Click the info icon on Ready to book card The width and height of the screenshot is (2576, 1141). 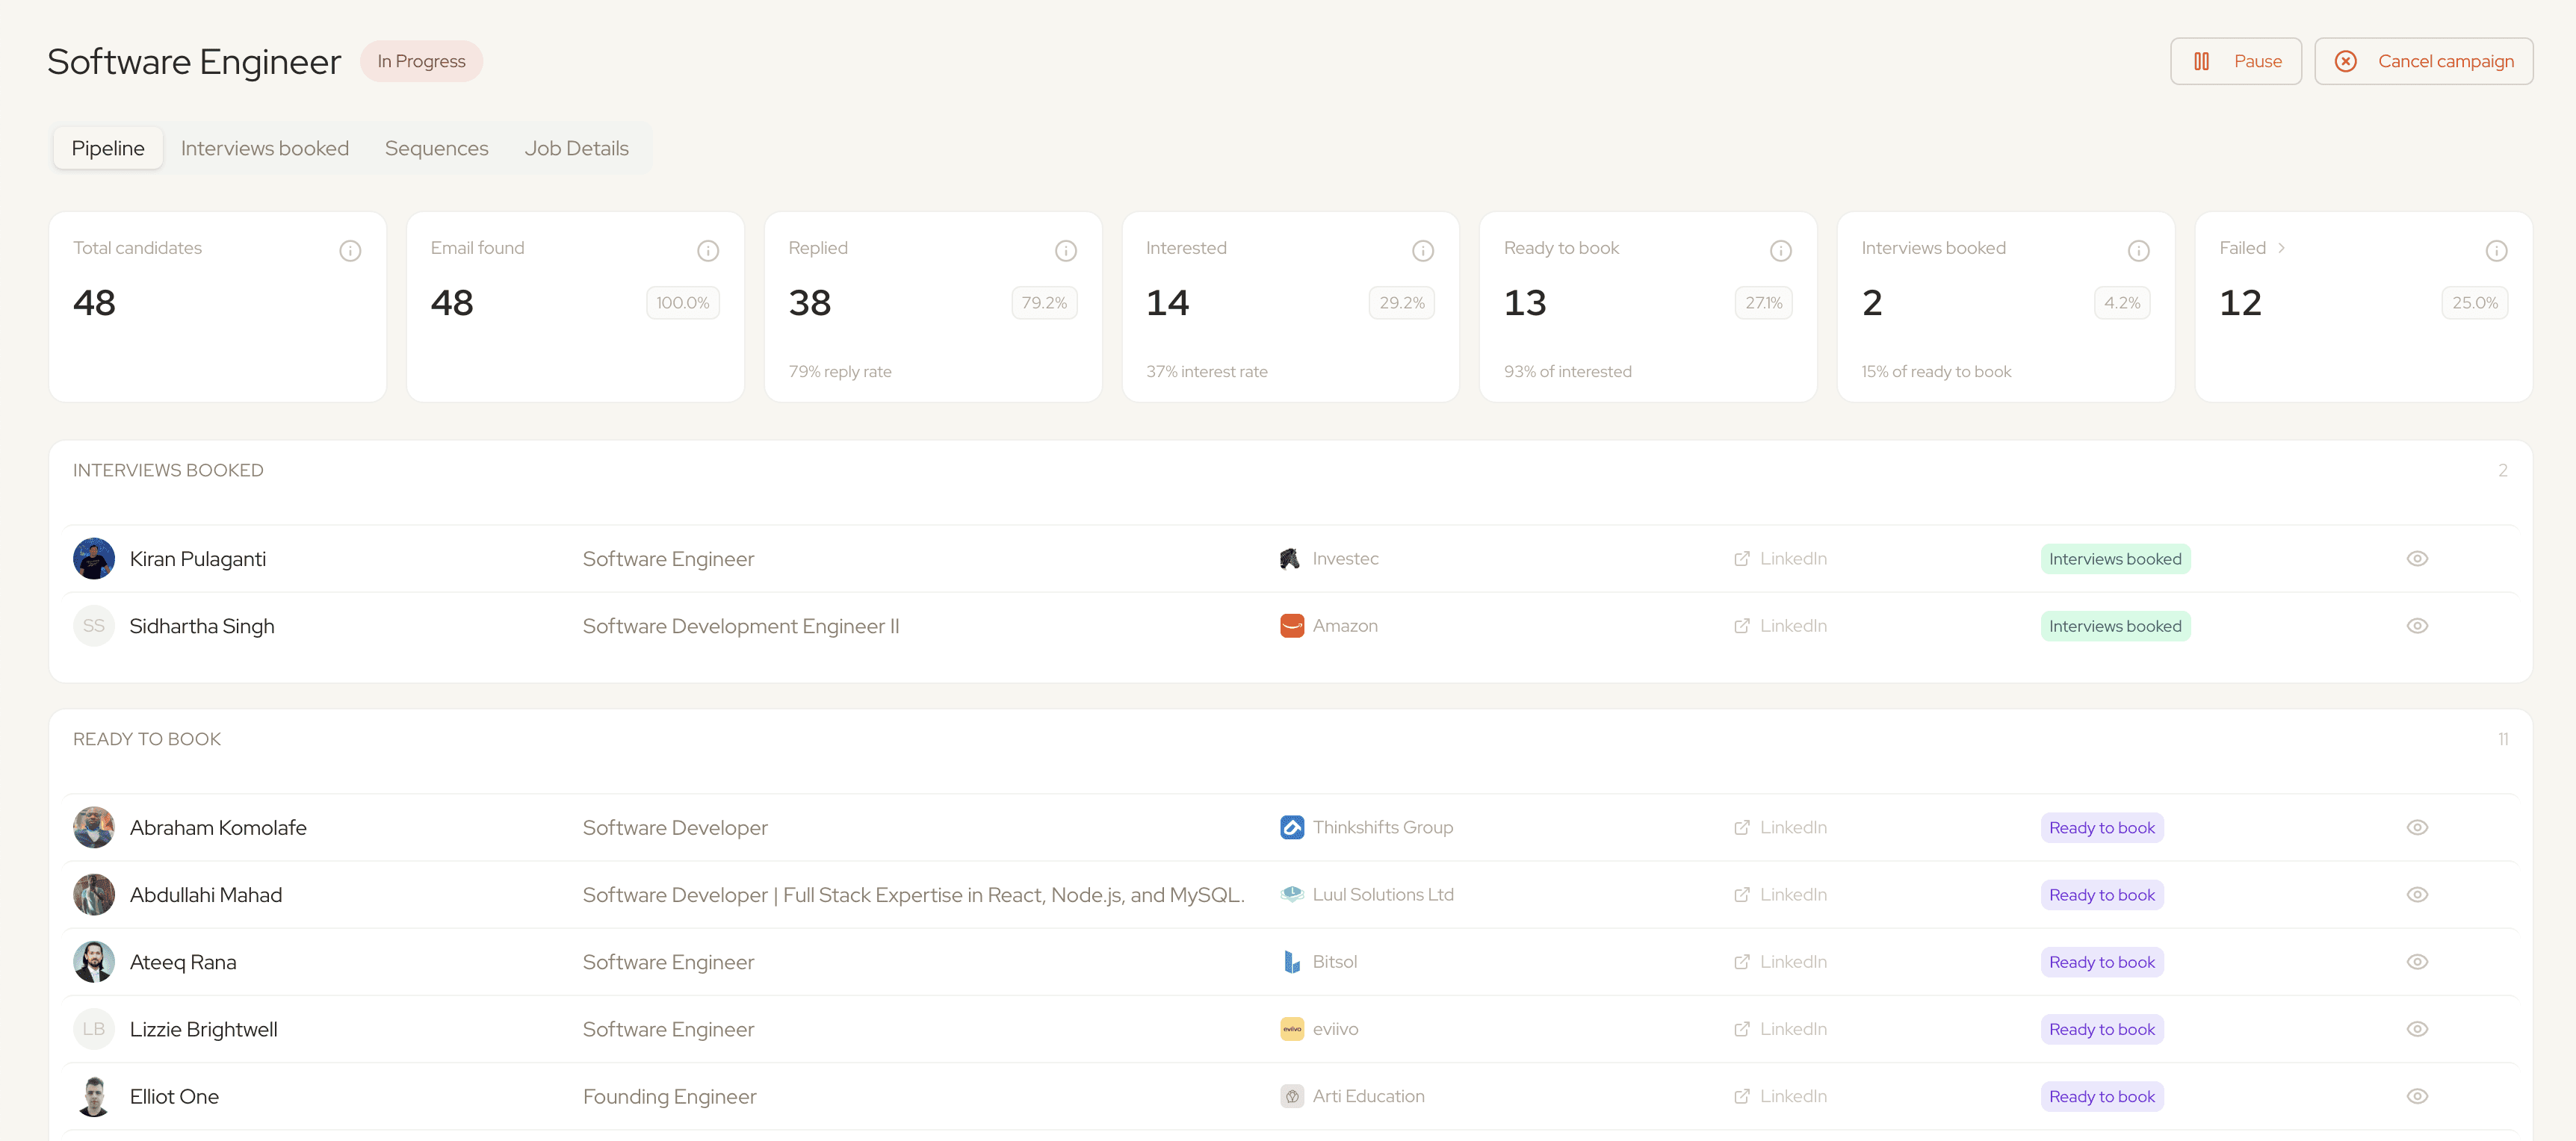pos(1781,251)
